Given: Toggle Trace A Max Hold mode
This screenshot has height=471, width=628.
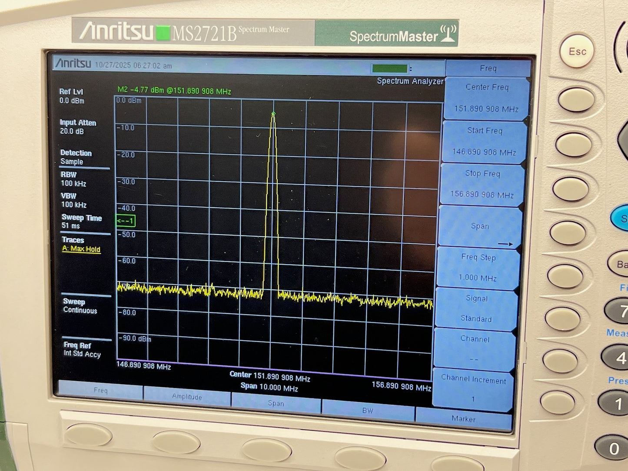Looking at the screenshot, I should pyautogui.click(x=81, y=249).
